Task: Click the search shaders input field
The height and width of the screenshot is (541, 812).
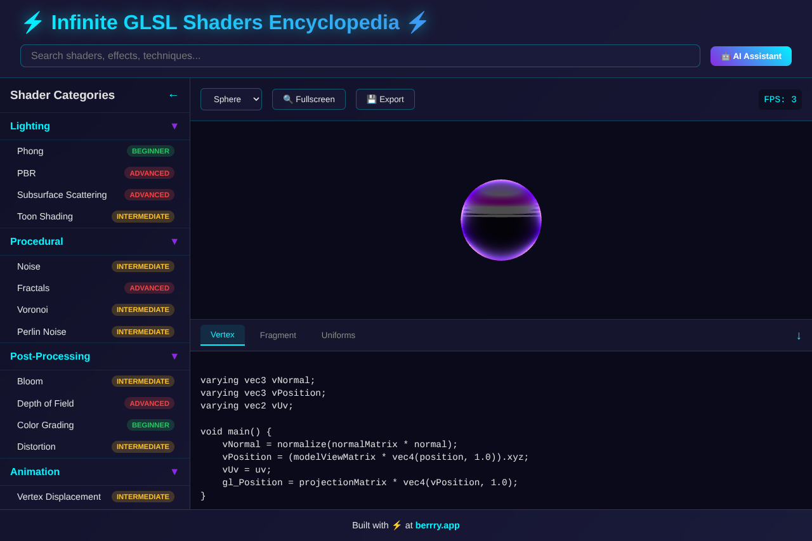Action: point(360,56)
